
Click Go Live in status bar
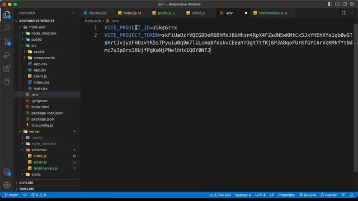tap(308, 195)
